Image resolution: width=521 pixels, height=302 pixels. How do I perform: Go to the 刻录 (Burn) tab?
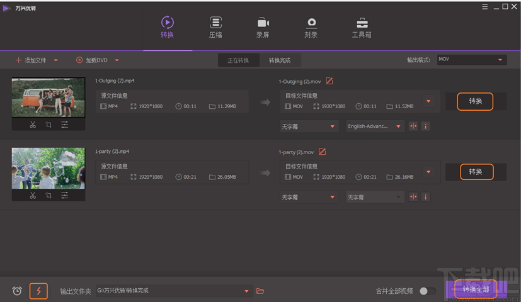[x=311, y=27]
